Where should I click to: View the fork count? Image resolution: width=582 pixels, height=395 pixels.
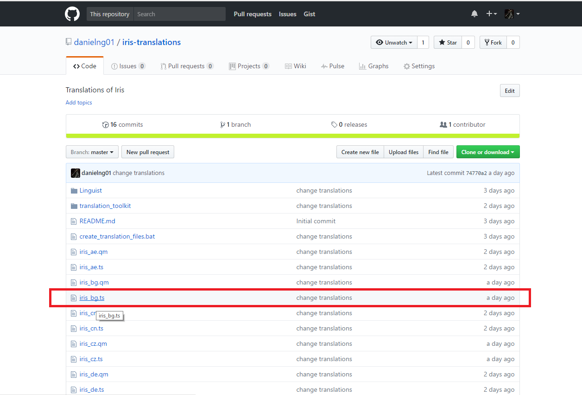(x=513, y=42)
